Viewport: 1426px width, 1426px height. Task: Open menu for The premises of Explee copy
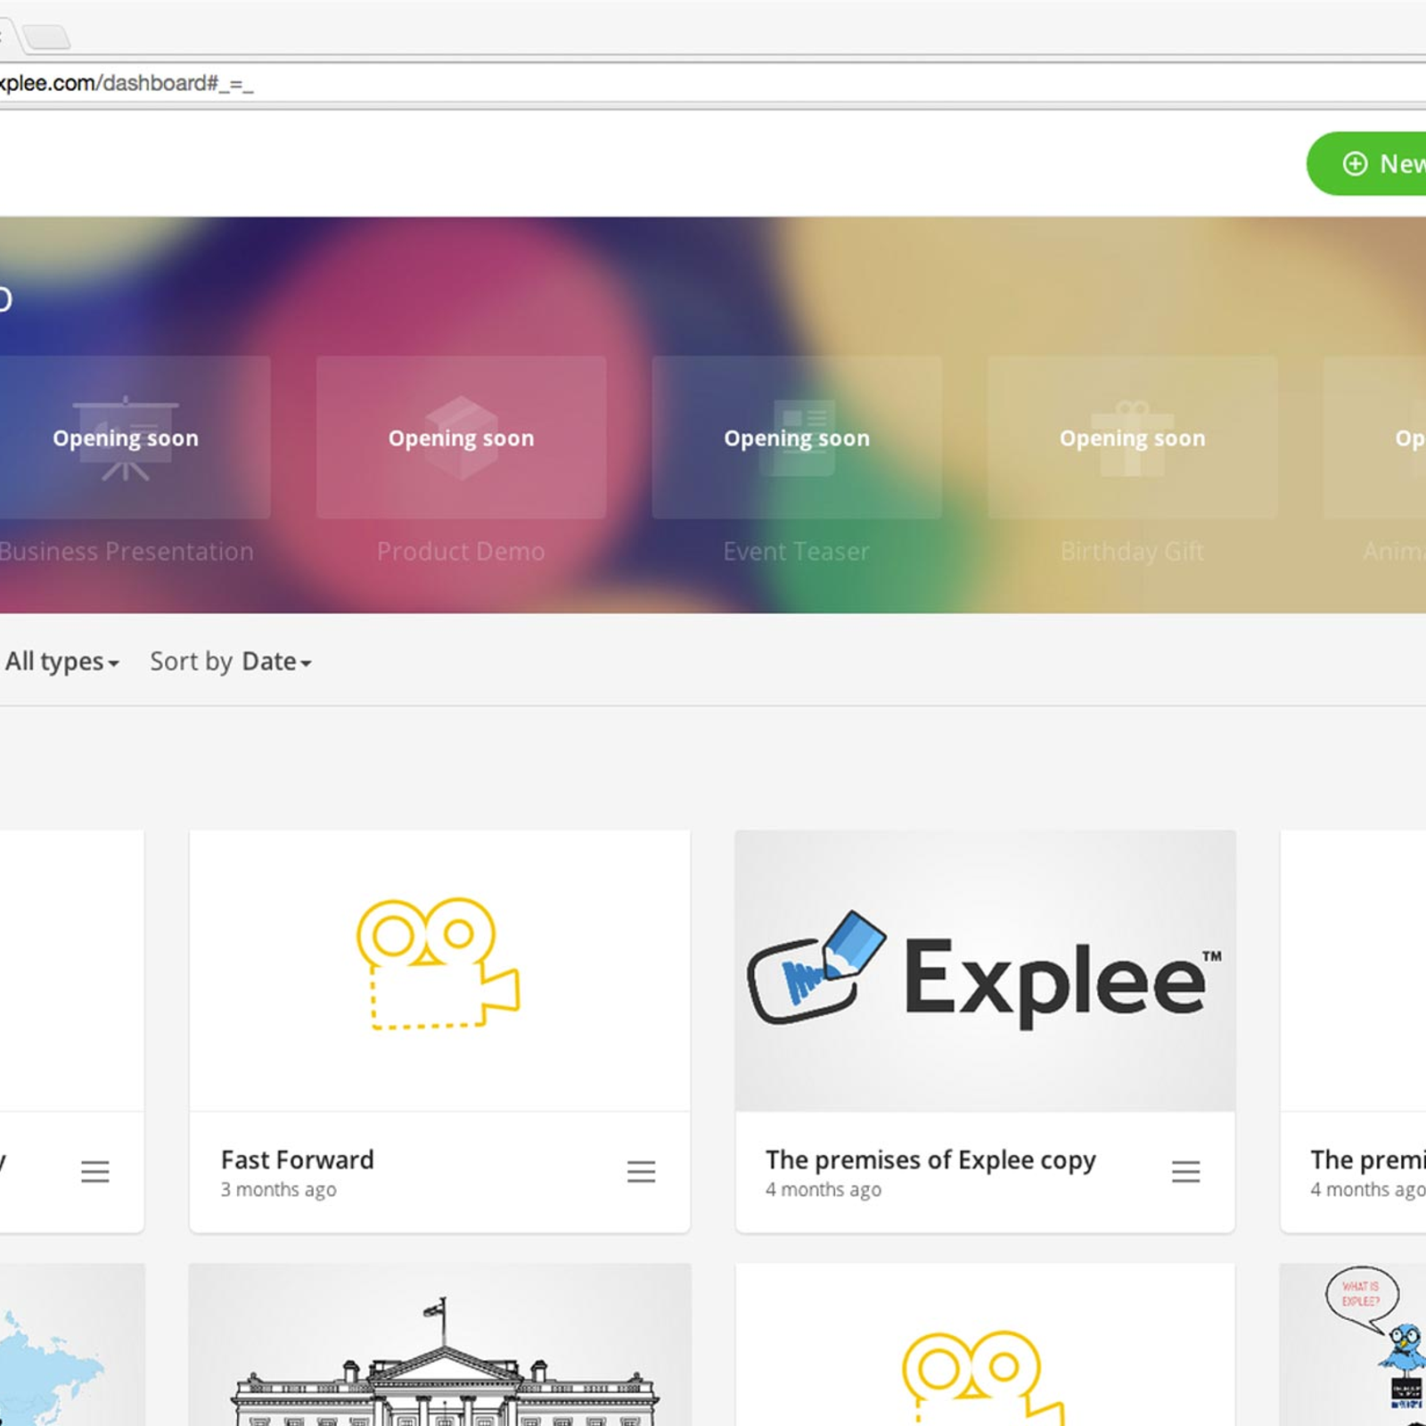(1185, 1171)
